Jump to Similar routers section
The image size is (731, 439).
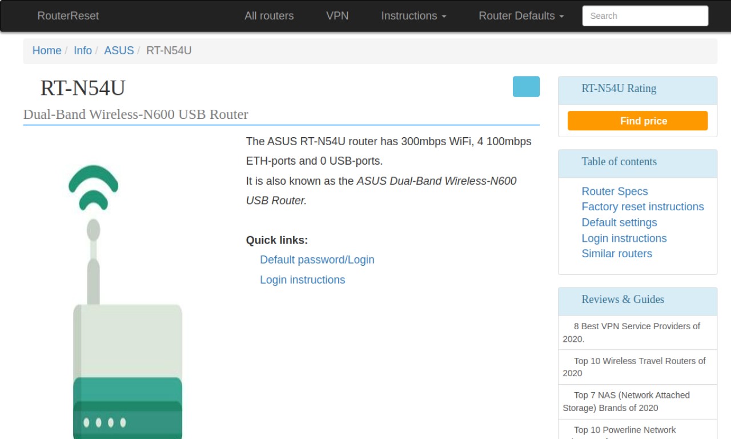[617, 254]
